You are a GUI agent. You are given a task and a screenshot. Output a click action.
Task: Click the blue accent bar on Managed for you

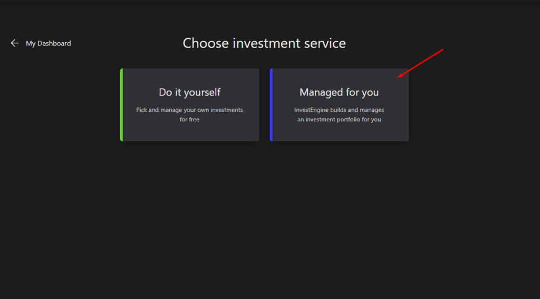pyautogui.click(x=271, y=105)
